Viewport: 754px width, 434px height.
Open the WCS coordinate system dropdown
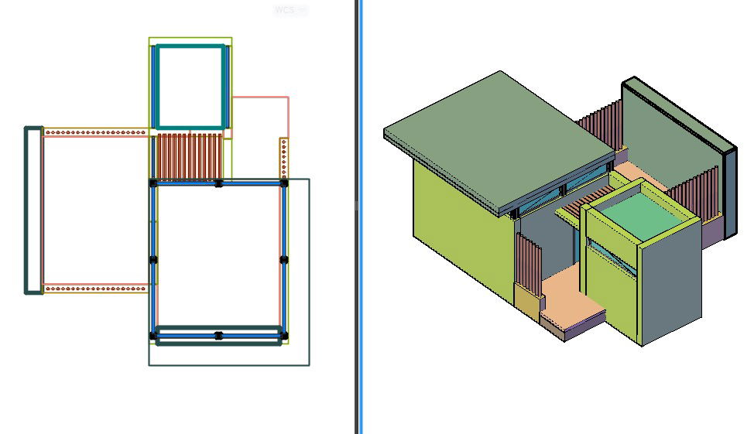click(x=290, y=10)
